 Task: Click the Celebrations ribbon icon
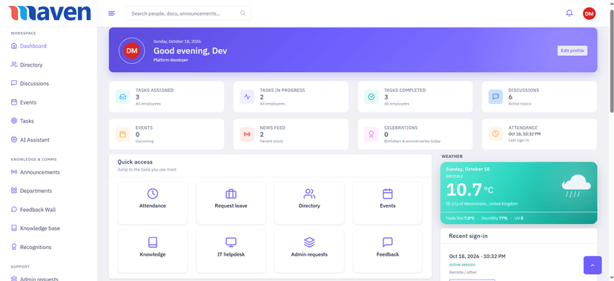coord(372,134)
